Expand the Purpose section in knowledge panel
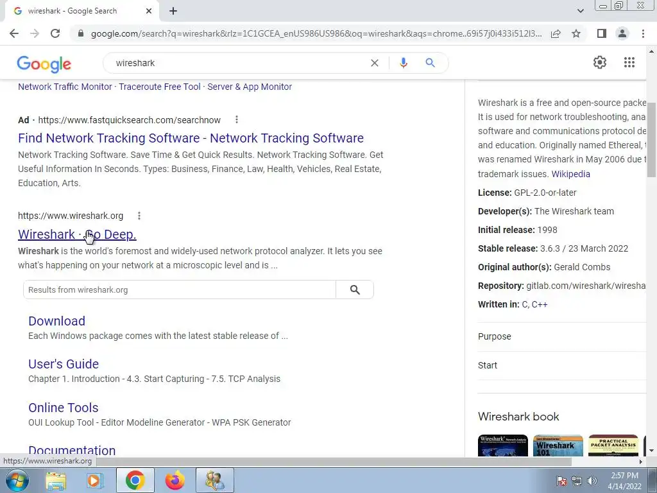Viewport: 657px width, 493px height. (x=561, y=336)
